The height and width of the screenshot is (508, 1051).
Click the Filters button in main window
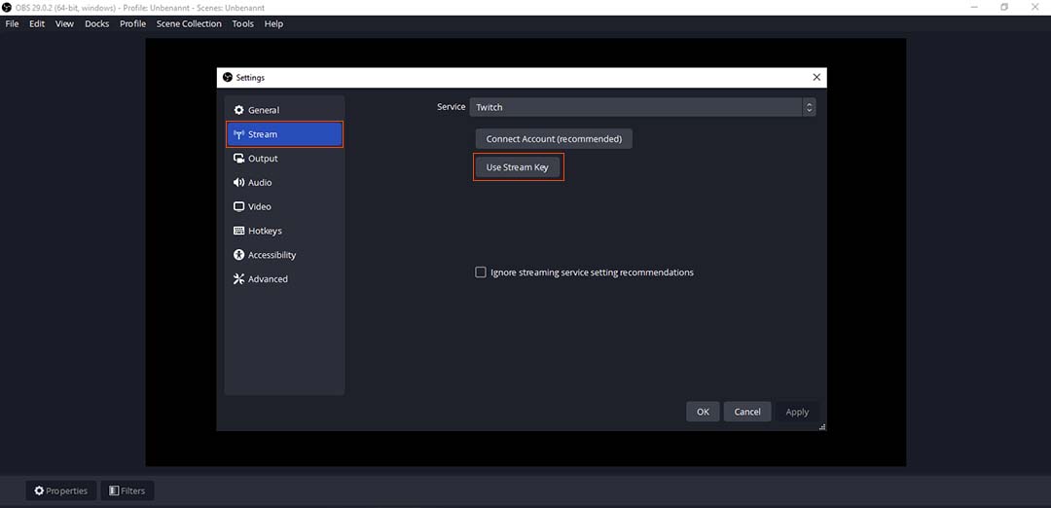(127, 490)
